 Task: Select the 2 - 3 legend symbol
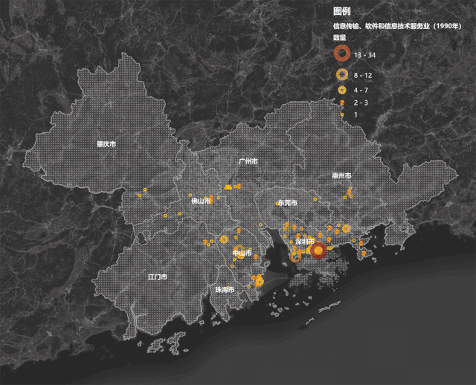coord(342,103)
